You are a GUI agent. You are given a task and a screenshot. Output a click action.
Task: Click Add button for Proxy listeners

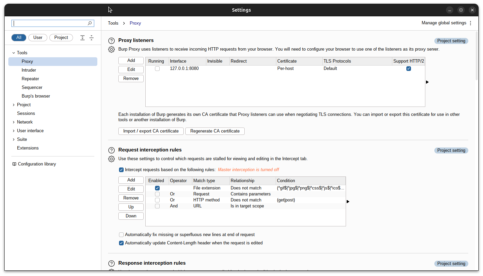(131, 61)
